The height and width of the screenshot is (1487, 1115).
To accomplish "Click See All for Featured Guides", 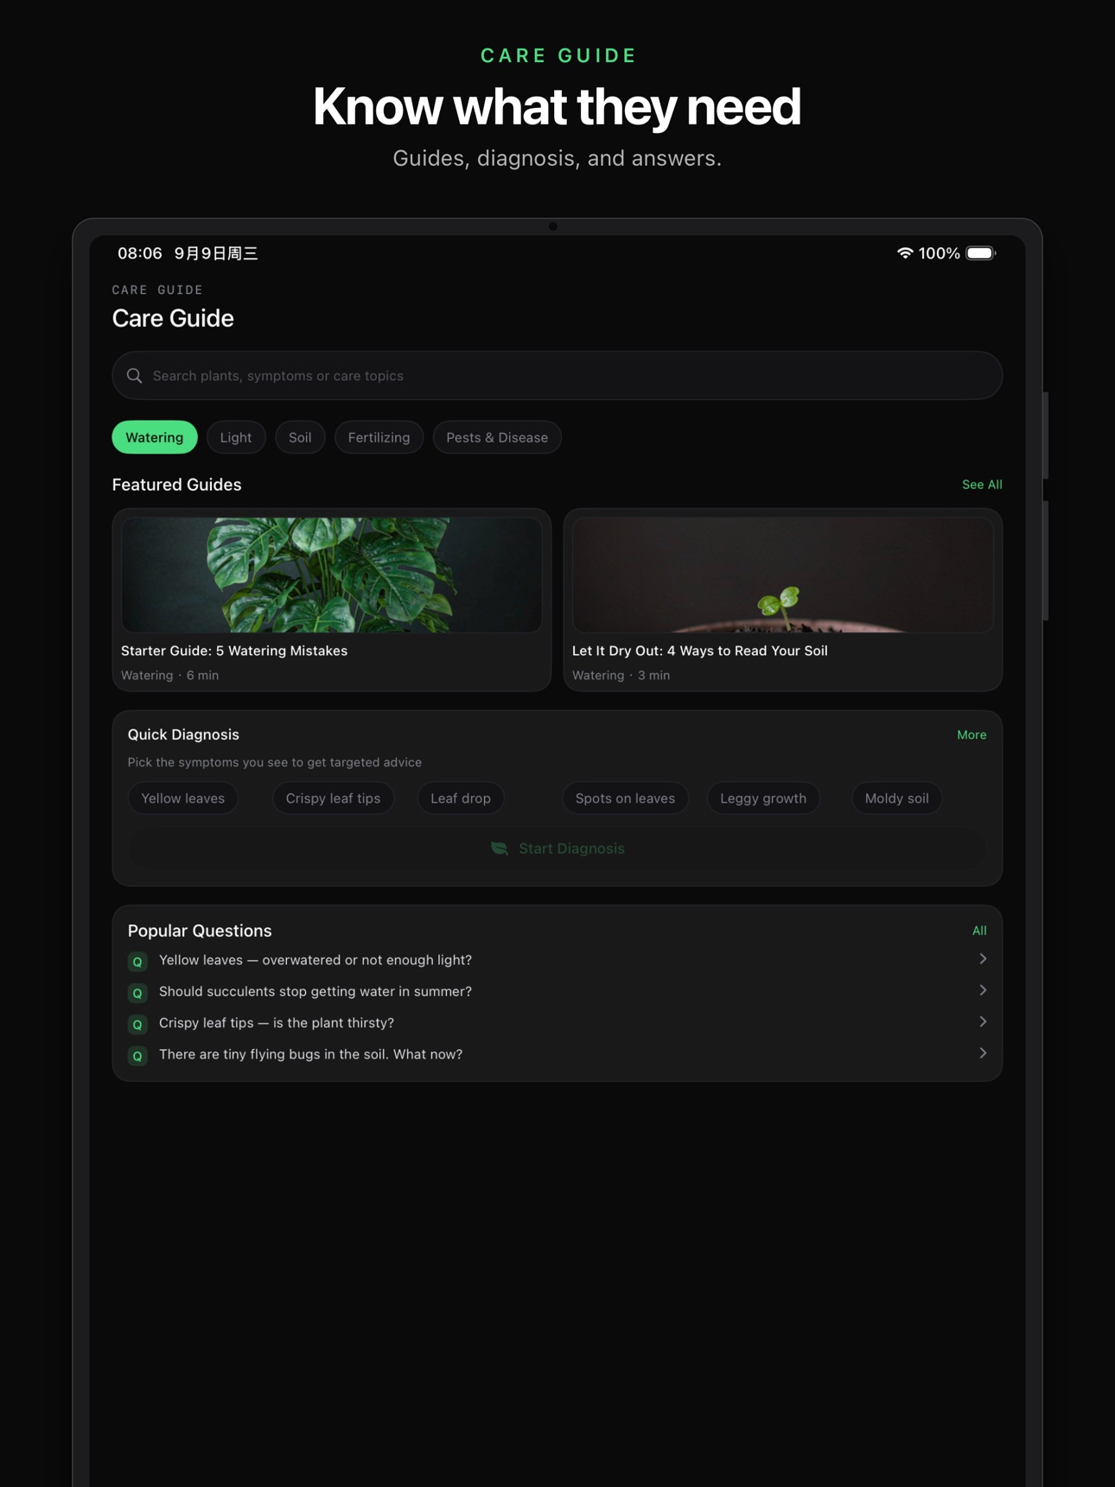I will [x=982, y=485].
